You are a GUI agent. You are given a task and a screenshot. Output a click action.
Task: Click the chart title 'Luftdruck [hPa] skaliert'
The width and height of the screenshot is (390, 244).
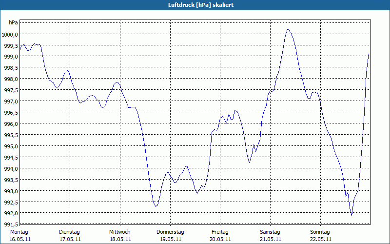click(201, 5)
